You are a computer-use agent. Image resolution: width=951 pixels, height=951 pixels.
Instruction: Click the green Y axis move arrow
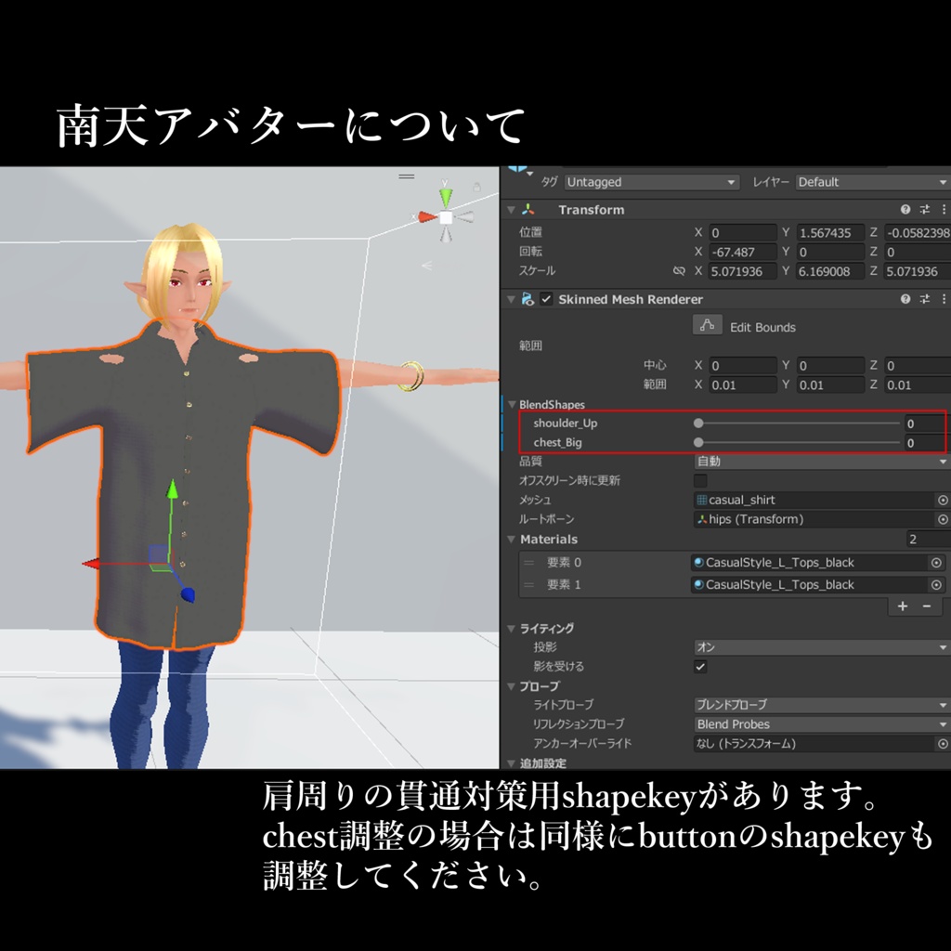pos(172,489)
